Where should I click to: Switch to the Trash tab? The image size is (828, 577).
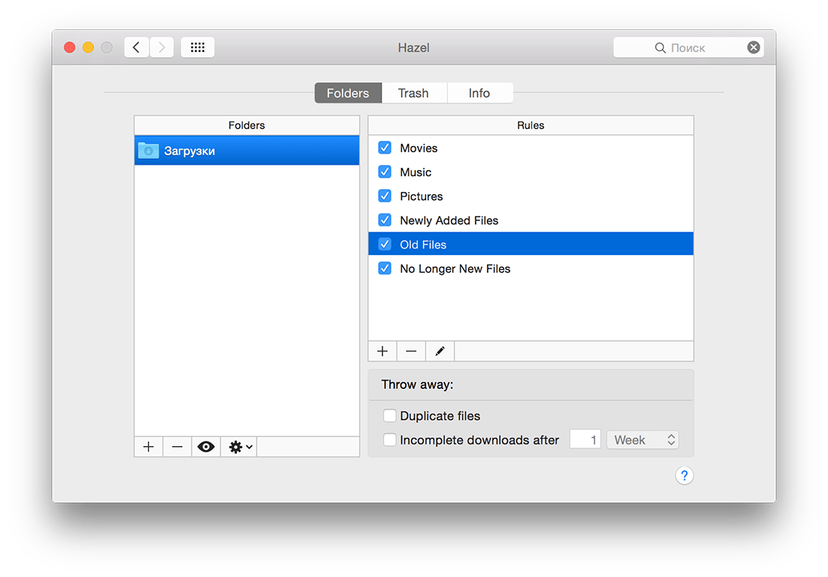click(x=413, y=93)
